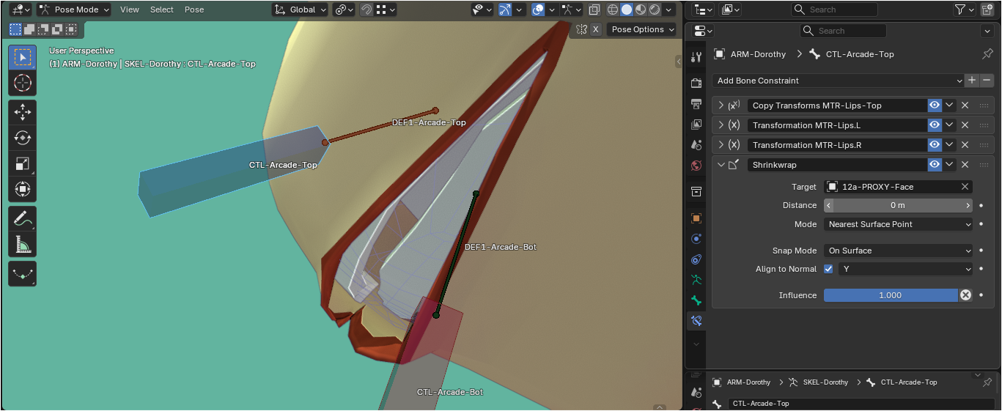Select the Breakdowner pose tool
1002x411 pixels.
(22, 273)
